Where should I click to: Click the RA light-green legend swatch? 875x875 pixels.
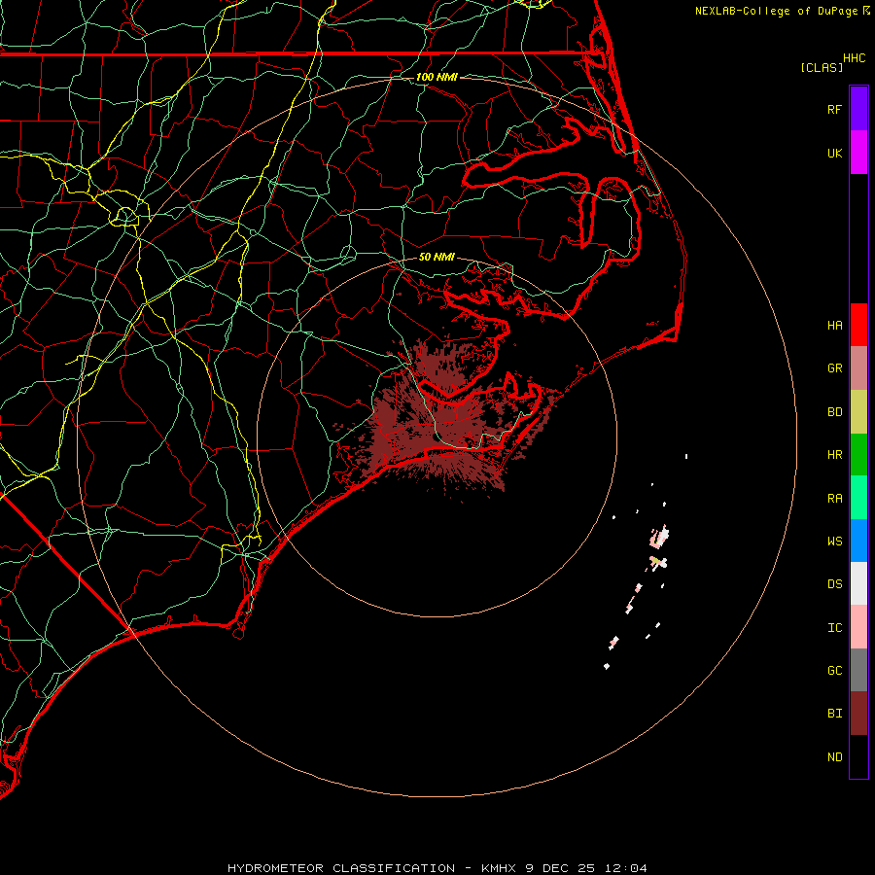click(x=858, y=498)
